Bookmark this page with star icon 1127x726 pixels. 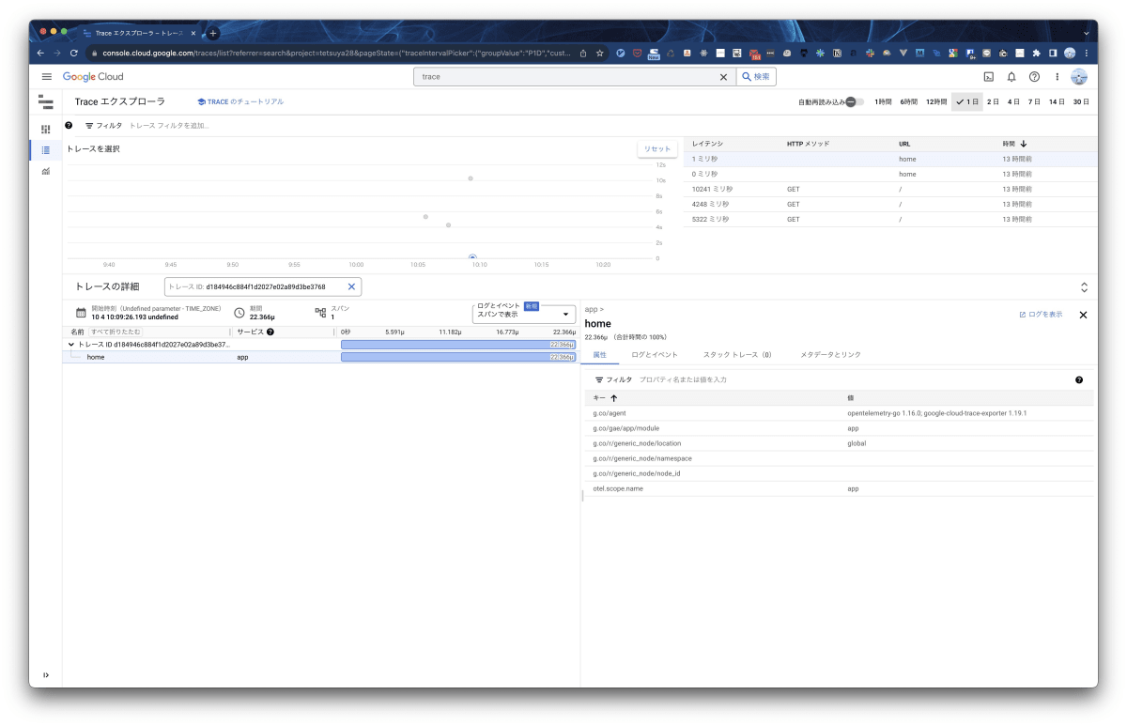tap(600, 53)
